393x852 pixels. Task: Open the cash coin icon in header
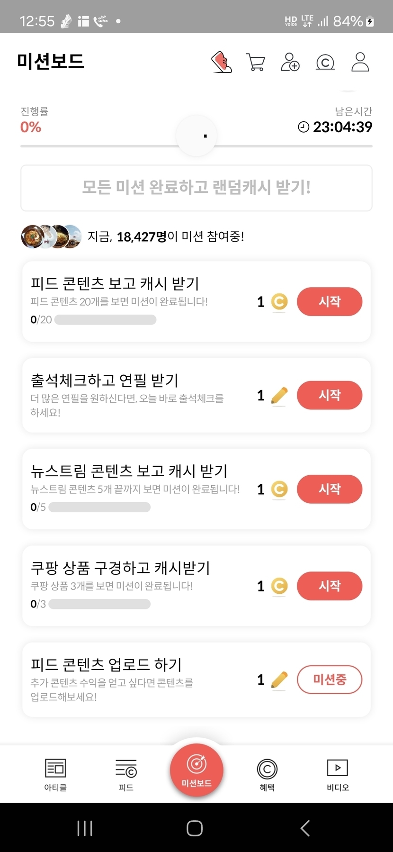pos(325,62)
